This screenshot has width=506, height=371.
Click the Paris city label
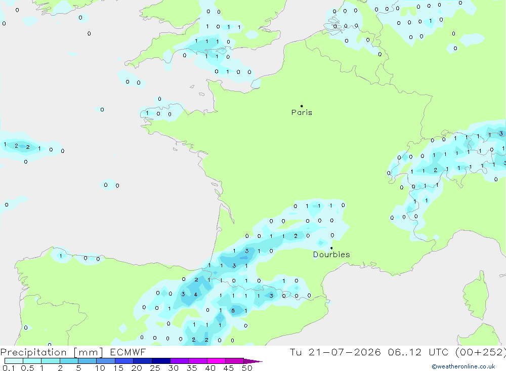pos(302,112)
